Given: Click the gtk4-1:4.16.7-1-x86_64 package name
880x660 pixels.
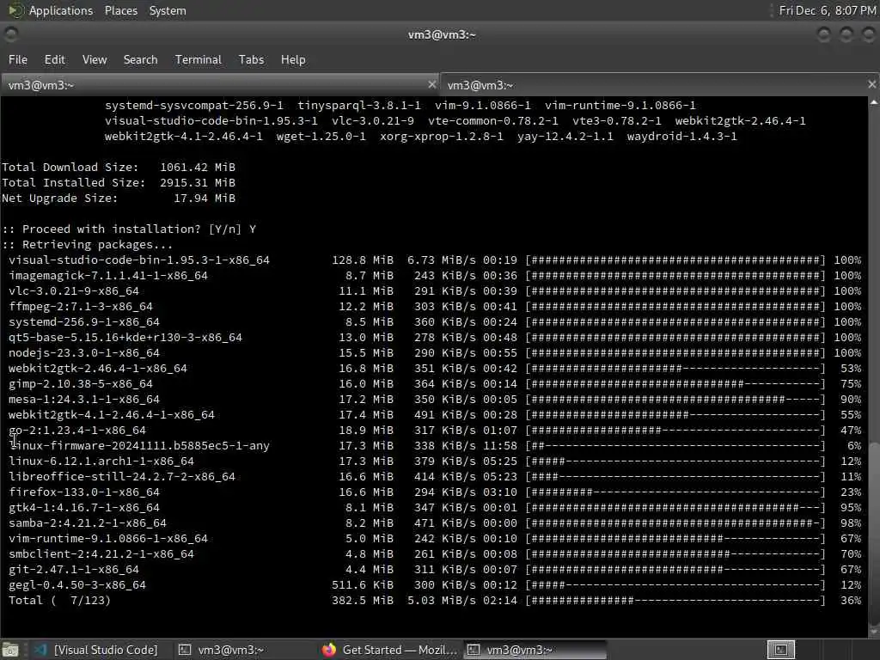Looking at the screenshot, I should [x=83, y=507].
